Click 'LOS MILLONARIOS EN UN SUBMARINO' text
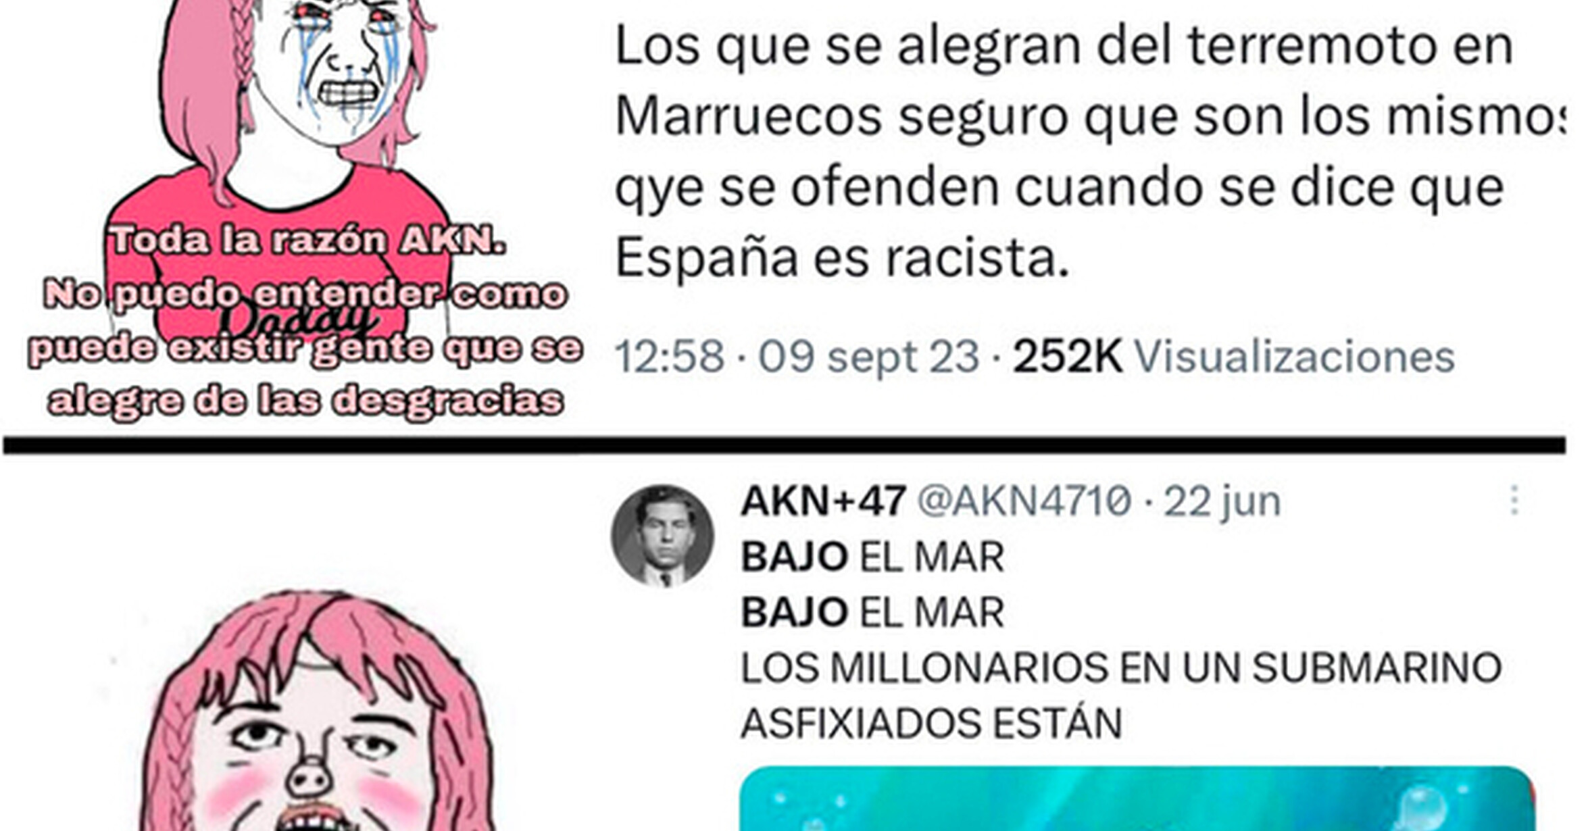Viewport: 1588px width, 831px height. (x=1121, y=668)
